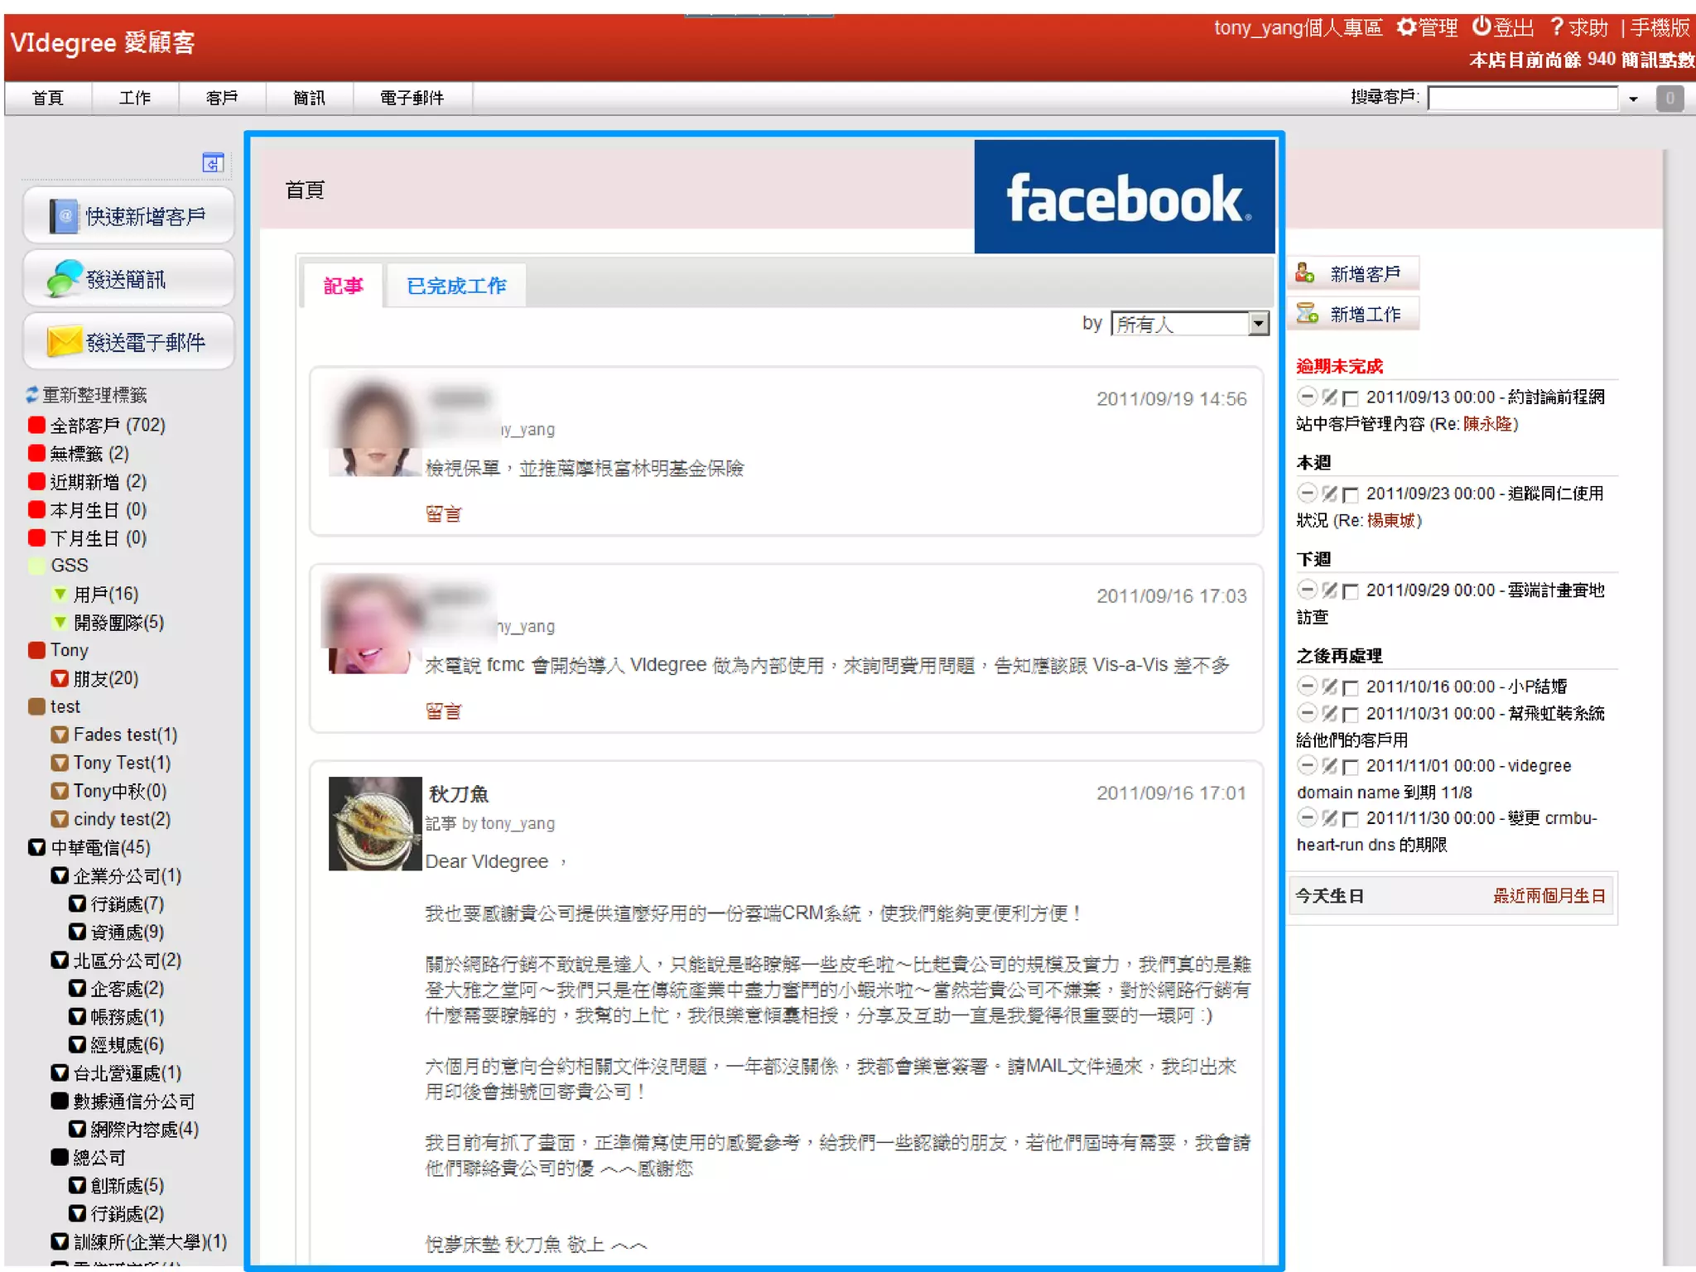Click the 秋刀魚 profile thumbnail
Screen dimensions: 1696x1272
375,823
